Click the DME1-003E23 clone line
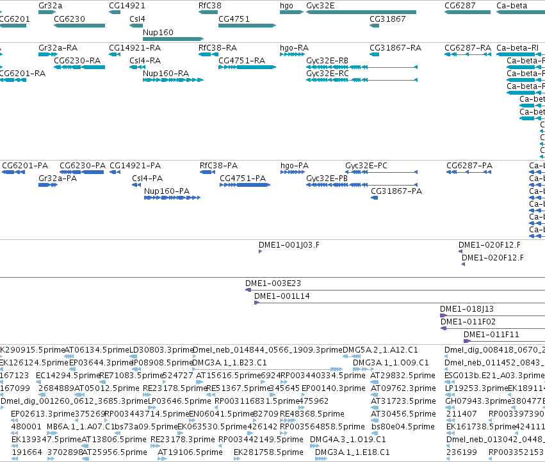Image resolution: width=545 pixels, height=462 pixels. coord(395,290)
